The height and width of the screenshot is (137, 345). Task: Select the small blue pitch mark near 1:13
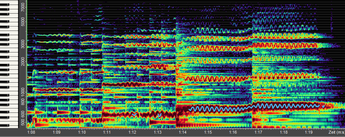(160, 115)
